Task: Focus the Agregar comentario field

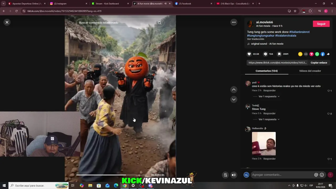Action: point(282,175)
